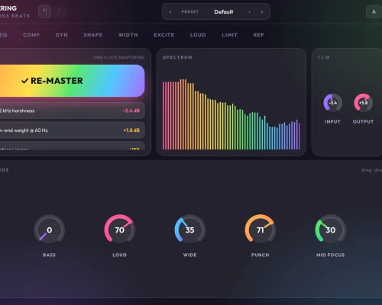The width and height of the screenshot is (382, 305).
Task: Click the INPUT gain knob showing -3.4
Action: [332, 103]
